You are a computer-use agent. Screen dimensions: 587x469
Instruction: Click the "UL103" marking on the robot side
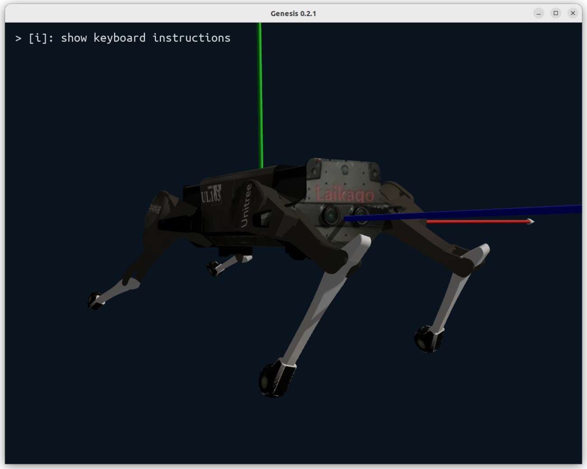pyautogui.click(x=211, y=195)
